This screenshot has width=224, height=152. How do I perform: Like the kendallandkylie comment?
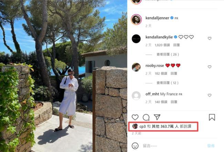(210, 38)
